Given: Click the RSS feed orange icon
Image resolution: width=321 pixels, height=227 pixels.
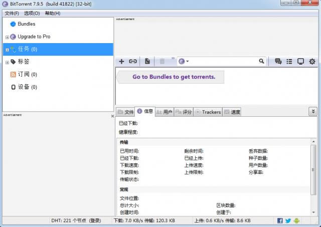Looking at the screenshot, I should coord(13,75).
